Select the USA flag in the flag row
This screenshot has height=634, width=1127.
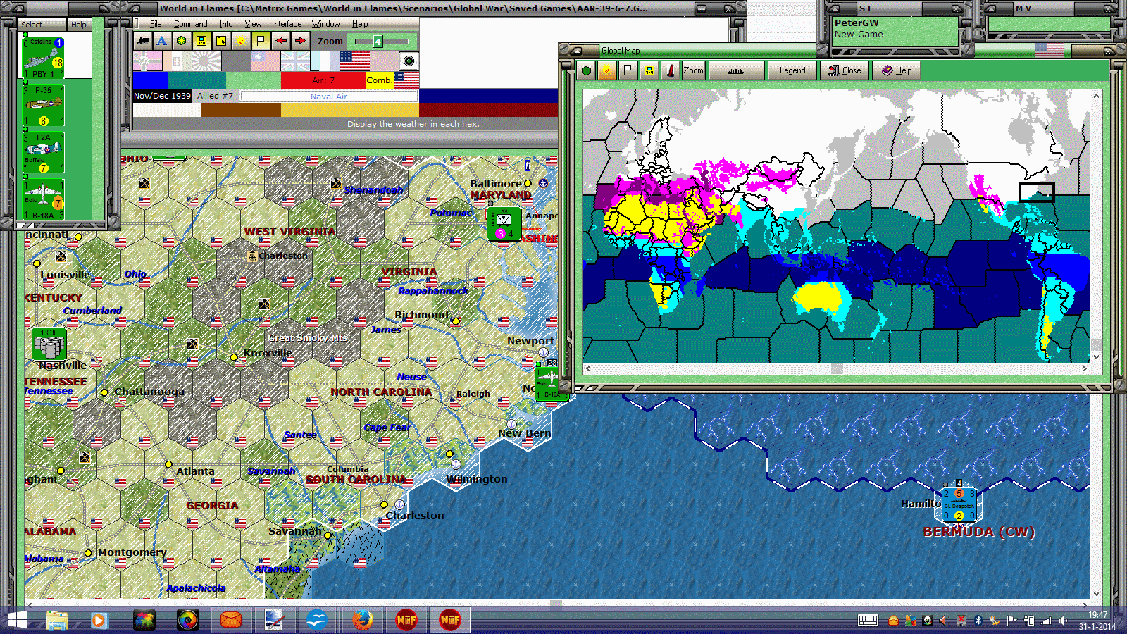click(354, 61)
